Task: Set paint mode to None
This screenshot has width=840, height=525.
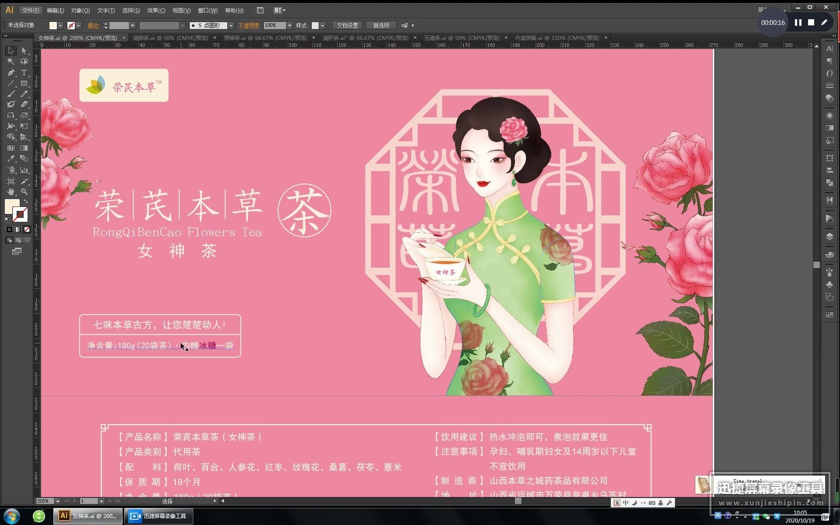Action: [27, 229]
